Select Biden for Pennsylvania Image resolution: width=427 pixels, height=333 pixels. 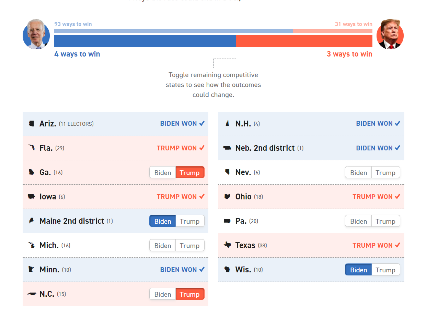(358, 221)
